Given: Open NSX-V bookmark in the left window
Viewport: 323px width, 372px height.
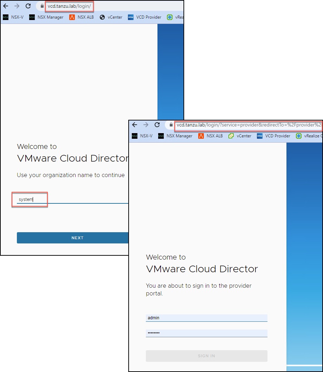Looking at the screenshot, I should point(13,17).
